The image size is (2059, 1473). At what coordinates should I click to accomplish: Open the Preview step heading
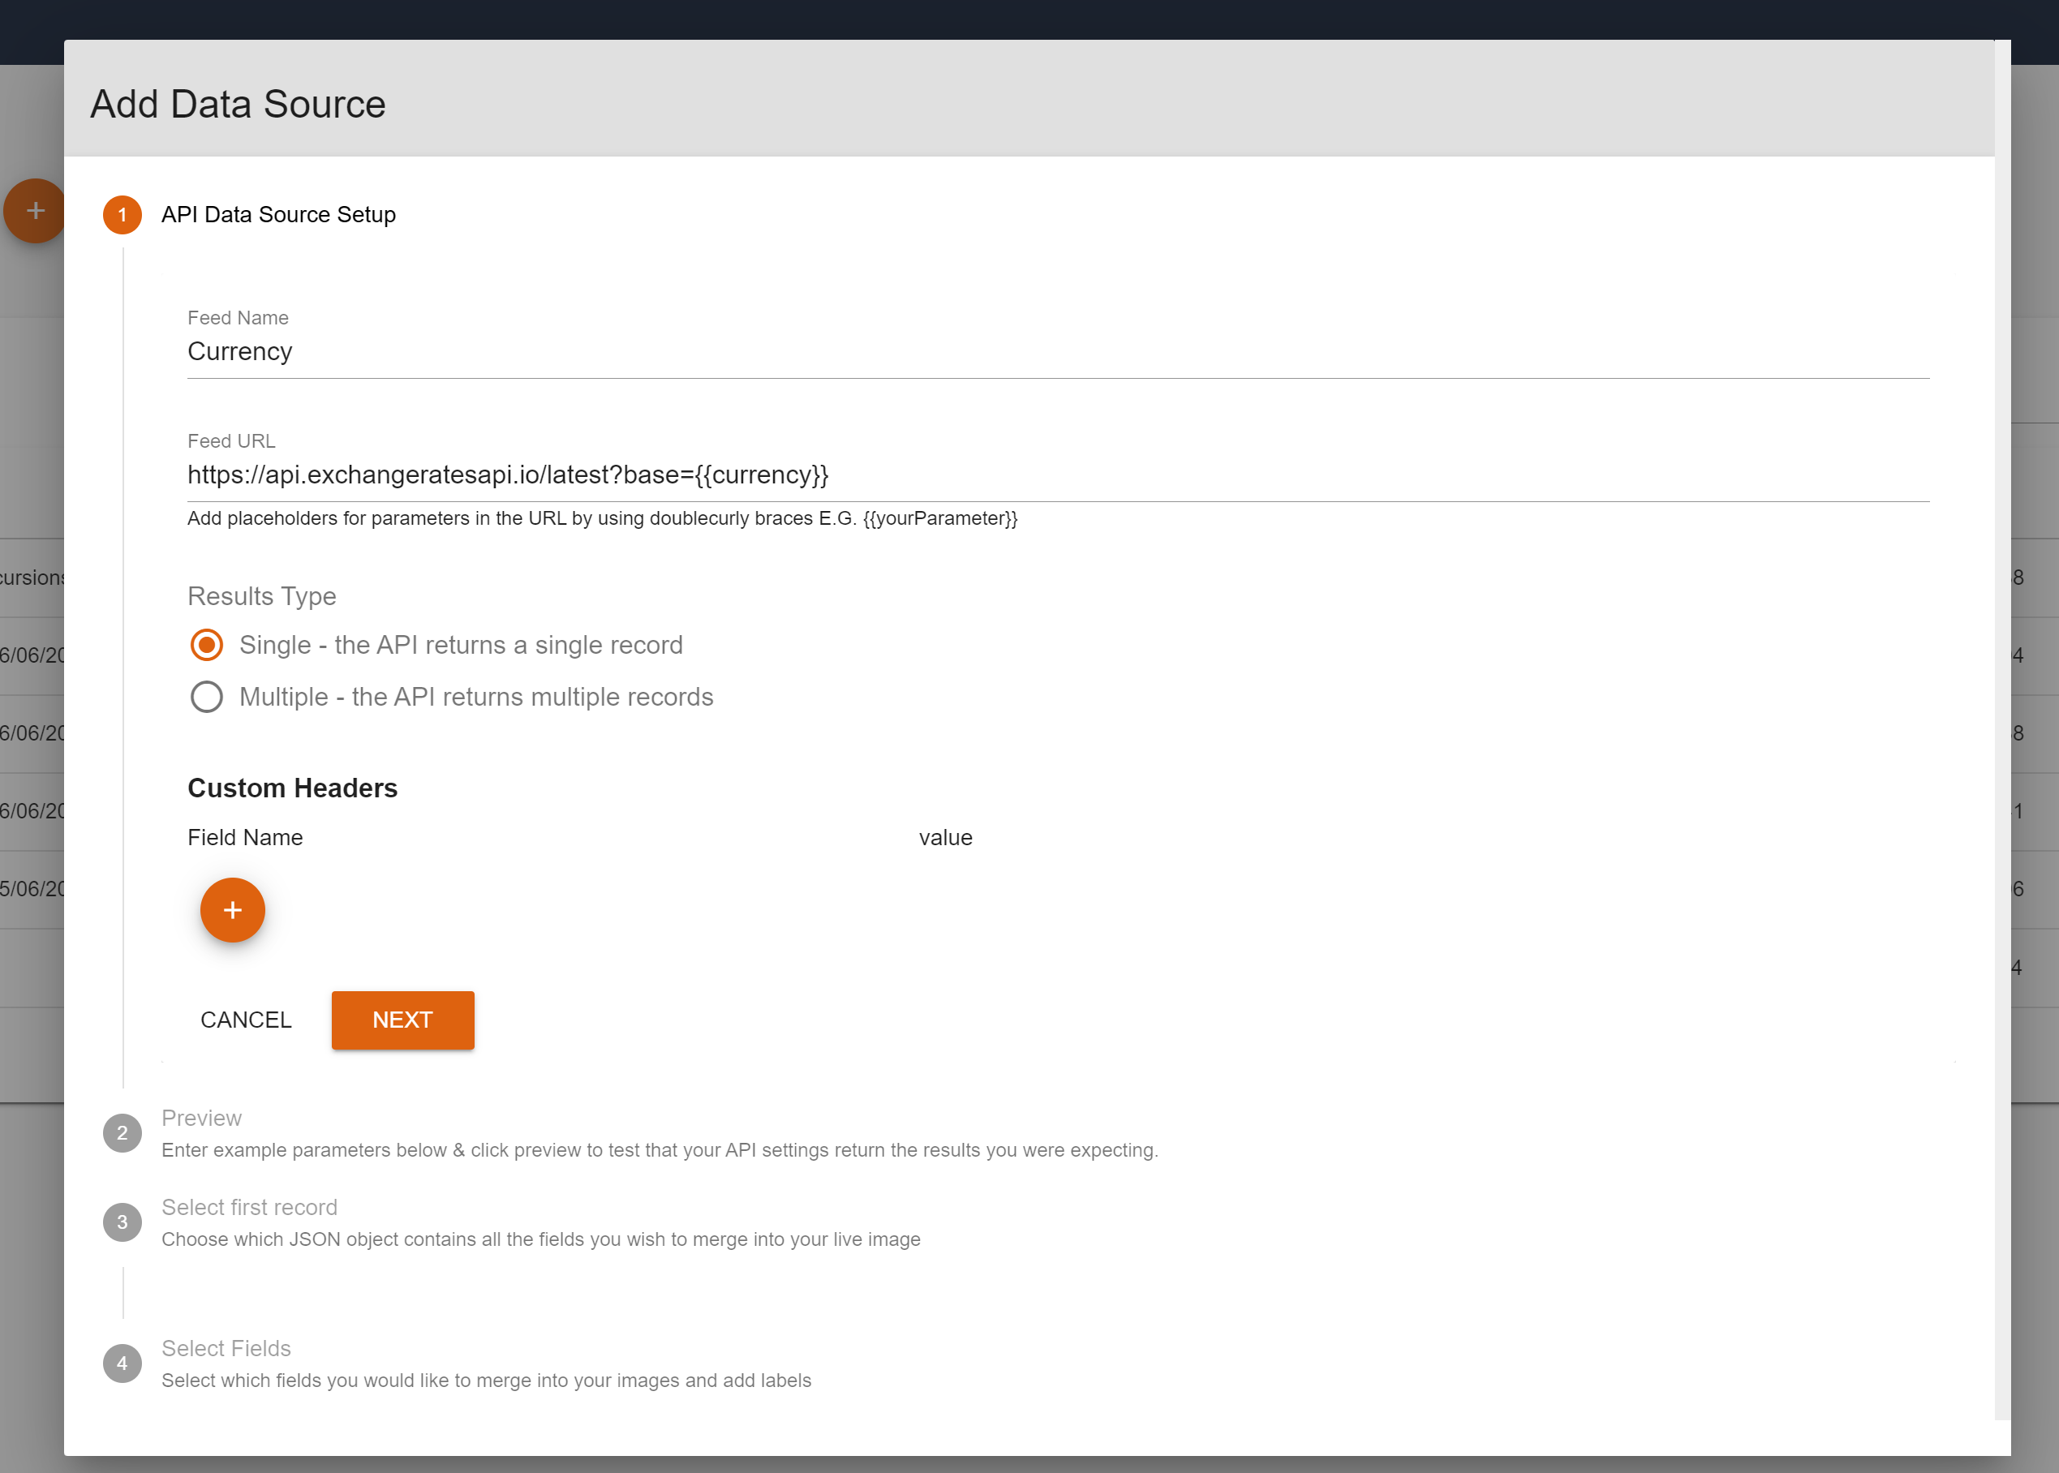pyautogui.click(x=201, y=1118)
